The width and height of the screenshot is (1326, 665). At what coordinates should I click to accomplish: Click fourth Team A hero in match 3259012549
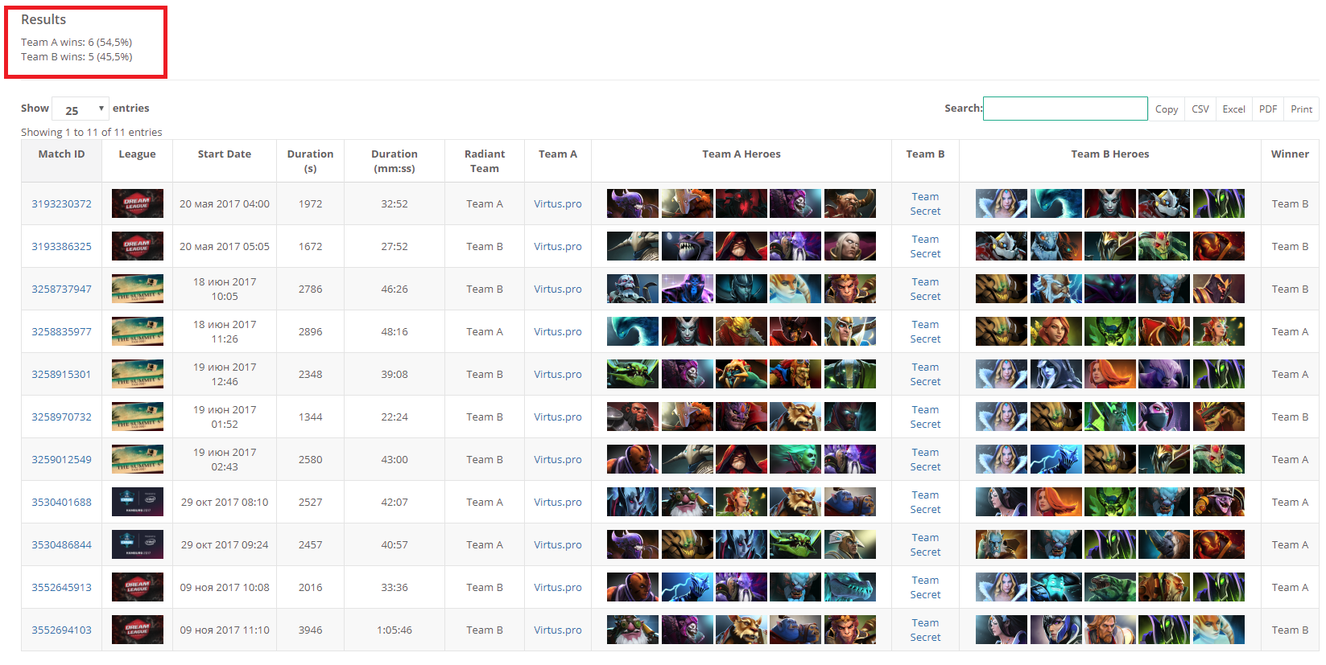(795, 459)
